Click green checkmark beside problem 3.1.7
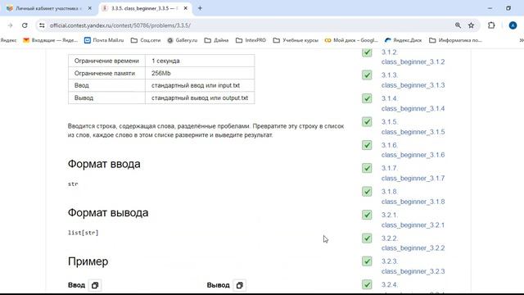Screen dimensions: 524x295 pos(367,168)
